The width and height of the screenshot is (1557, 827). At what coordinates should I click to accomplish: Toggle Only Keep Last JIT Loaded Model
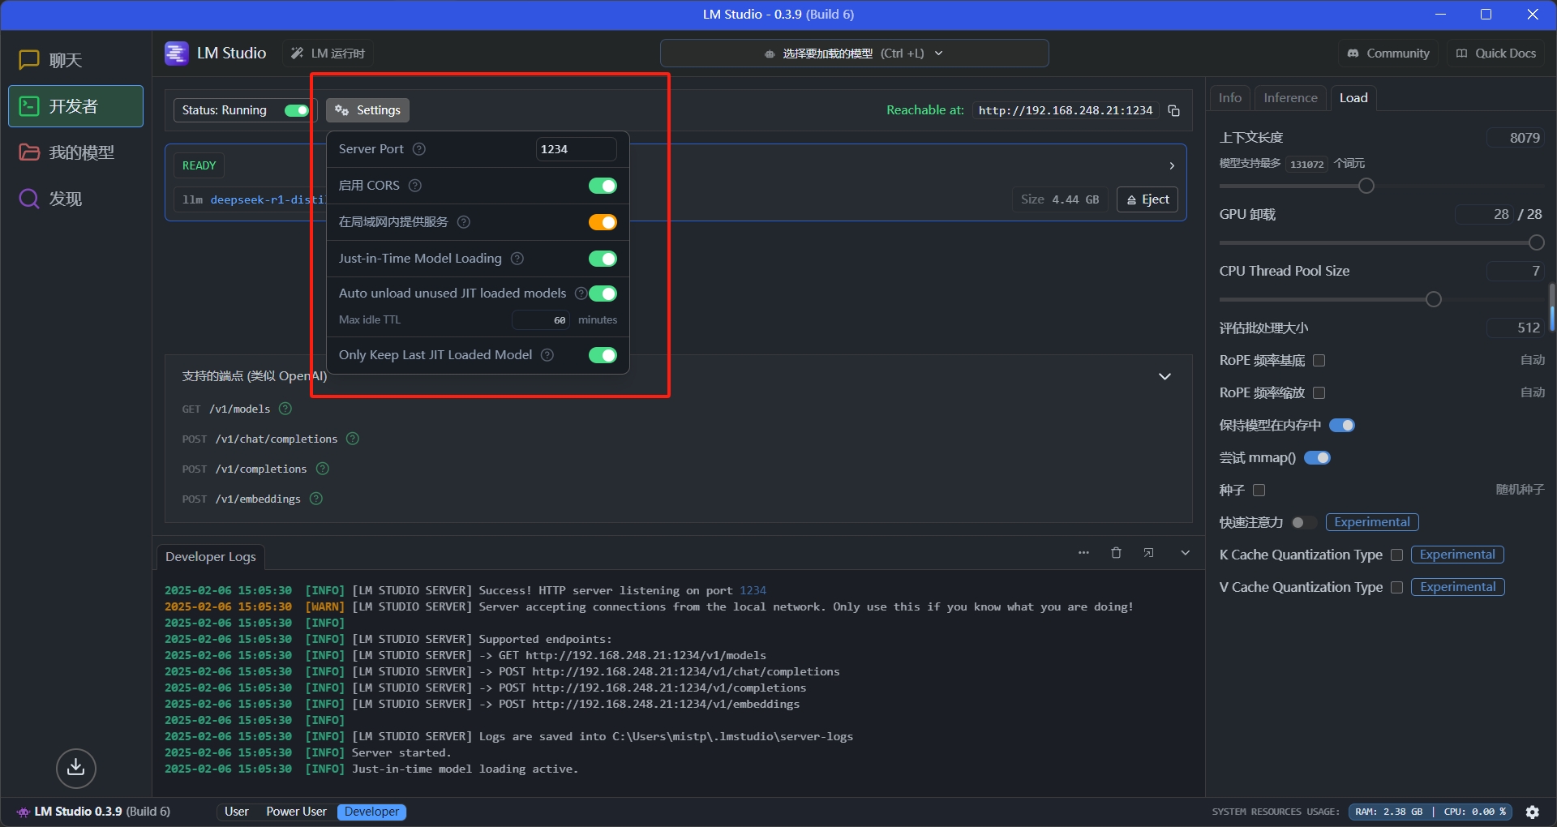click(603, 355)
